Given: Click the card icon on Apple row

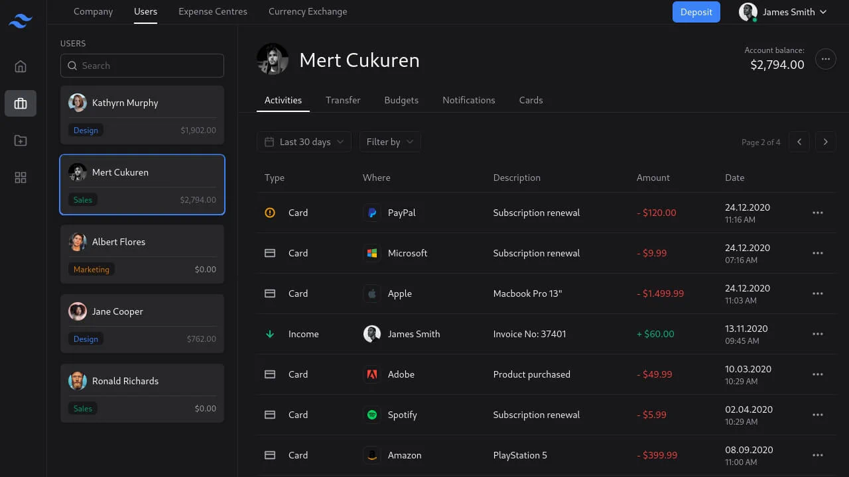Looking at the screenshot, I should coord(270,293).
